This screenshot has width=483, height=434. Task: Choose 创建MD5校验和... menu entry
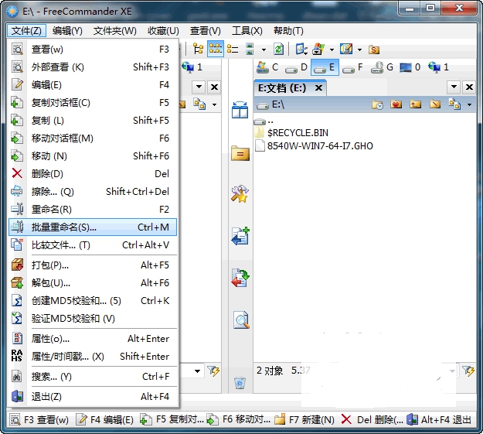point(93,301)
